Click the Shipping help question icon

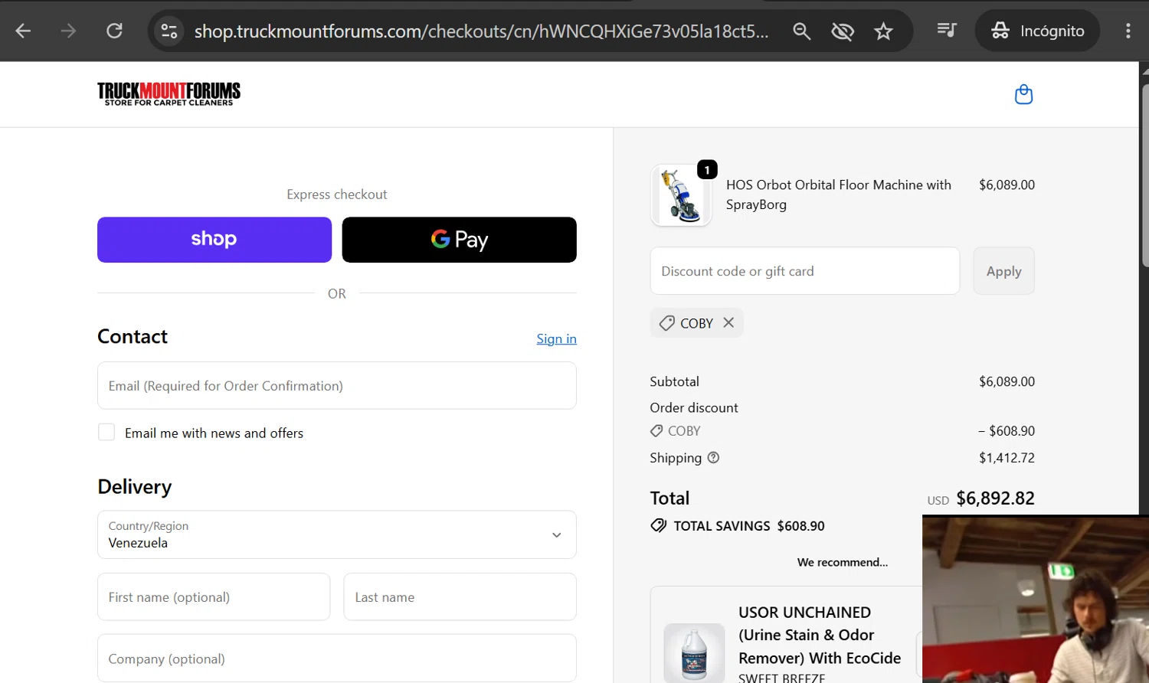tap(713, 457)
